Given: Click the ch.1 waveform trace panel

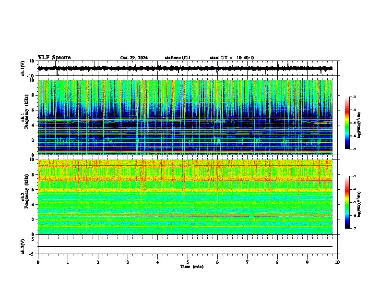Looking at the screenshot, I should 188,68.
